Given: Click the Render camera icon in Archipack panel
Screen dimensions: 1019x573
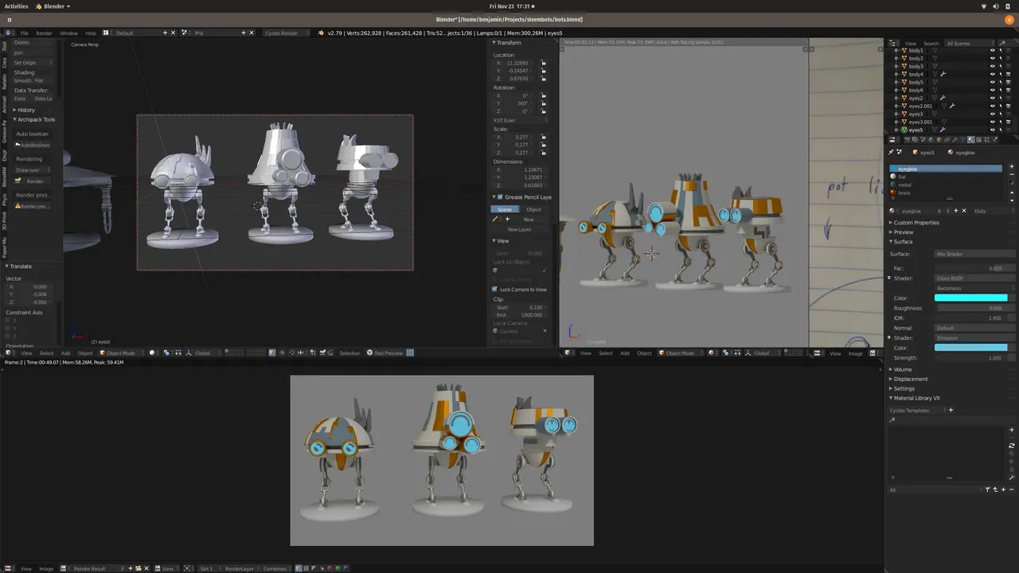Looking at the screenshot, I should point(18,181).
